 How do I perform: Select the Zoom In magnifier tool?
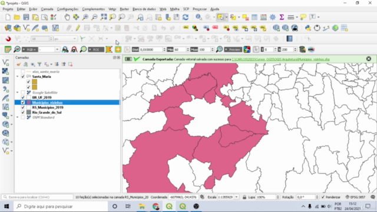click(x=85, y=17)
